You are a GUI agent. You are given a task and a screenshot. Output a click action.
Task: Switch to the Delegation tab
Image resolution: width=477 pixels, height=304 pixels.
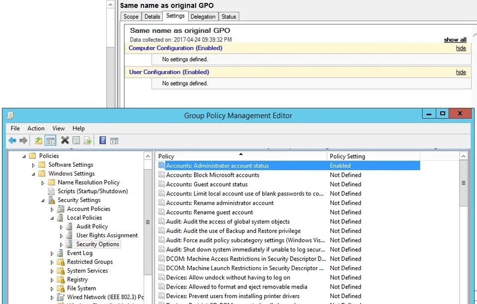[x=203, y=16]
